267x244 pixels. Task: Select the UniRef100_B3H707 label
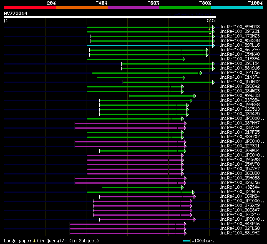239,137
